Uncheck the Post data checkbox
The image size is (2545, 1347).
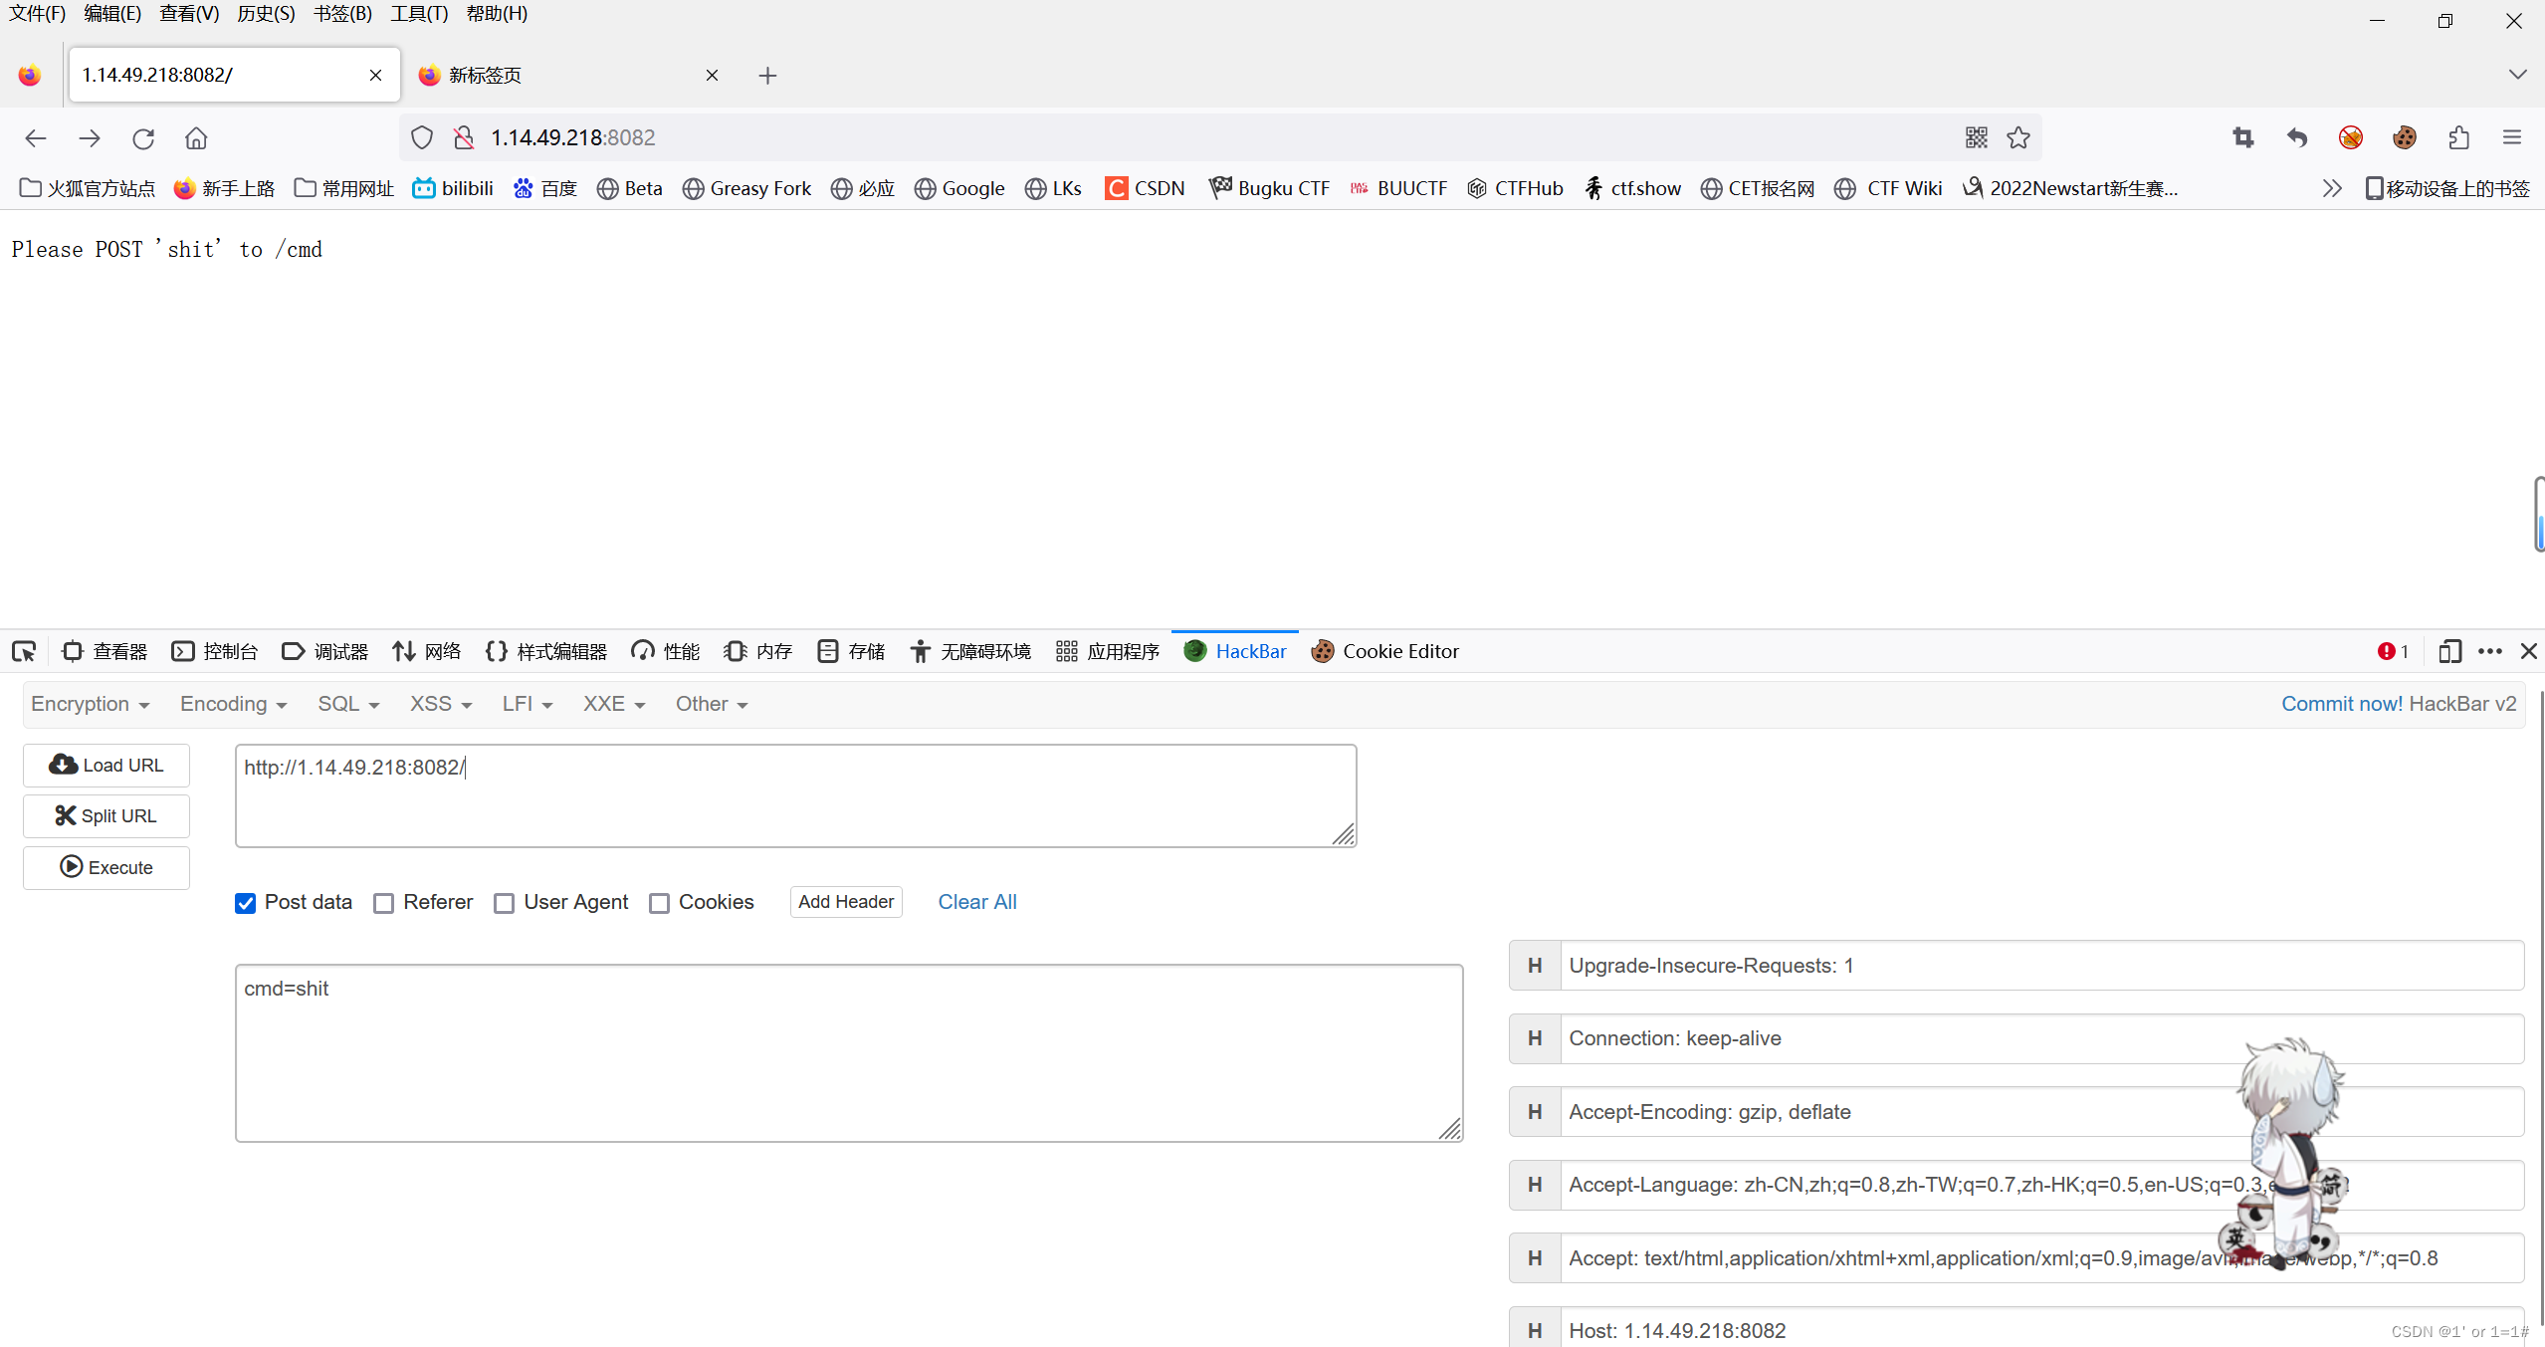click(x=246, y=903)
